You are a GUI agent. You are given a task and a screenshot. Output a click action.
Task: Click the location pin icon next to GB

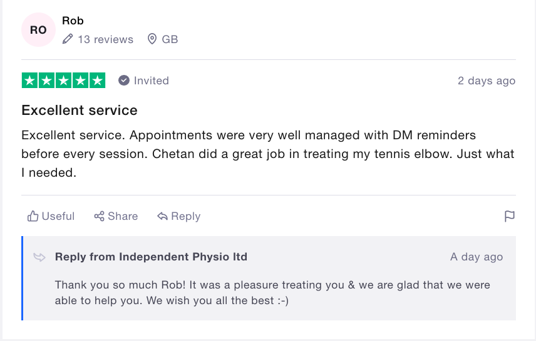point(152,39)
